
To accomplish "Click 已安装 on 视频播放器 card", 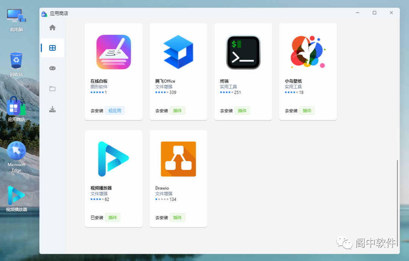I will point(97,217).
